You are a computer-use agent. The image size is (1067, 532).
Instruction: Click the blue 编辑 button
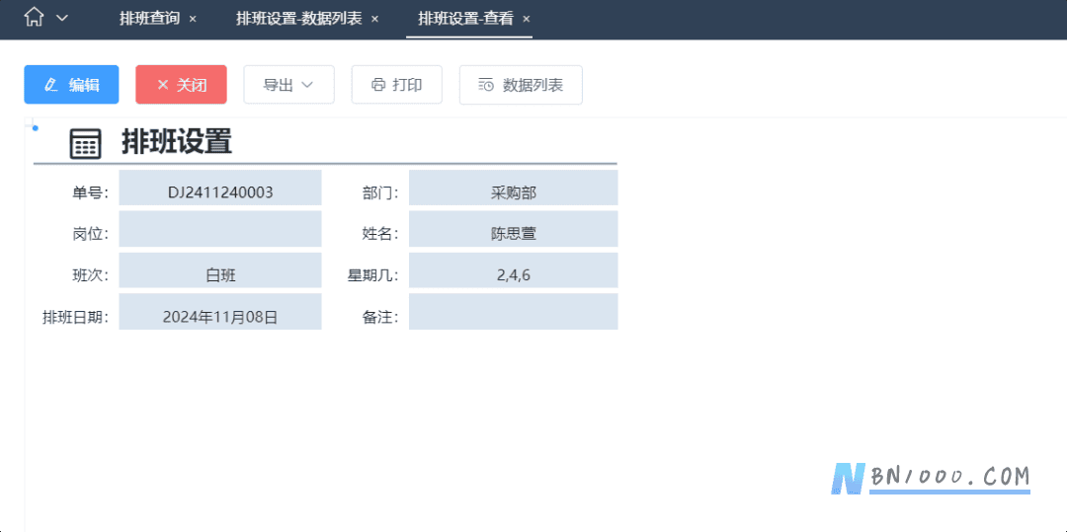[71, 85]
